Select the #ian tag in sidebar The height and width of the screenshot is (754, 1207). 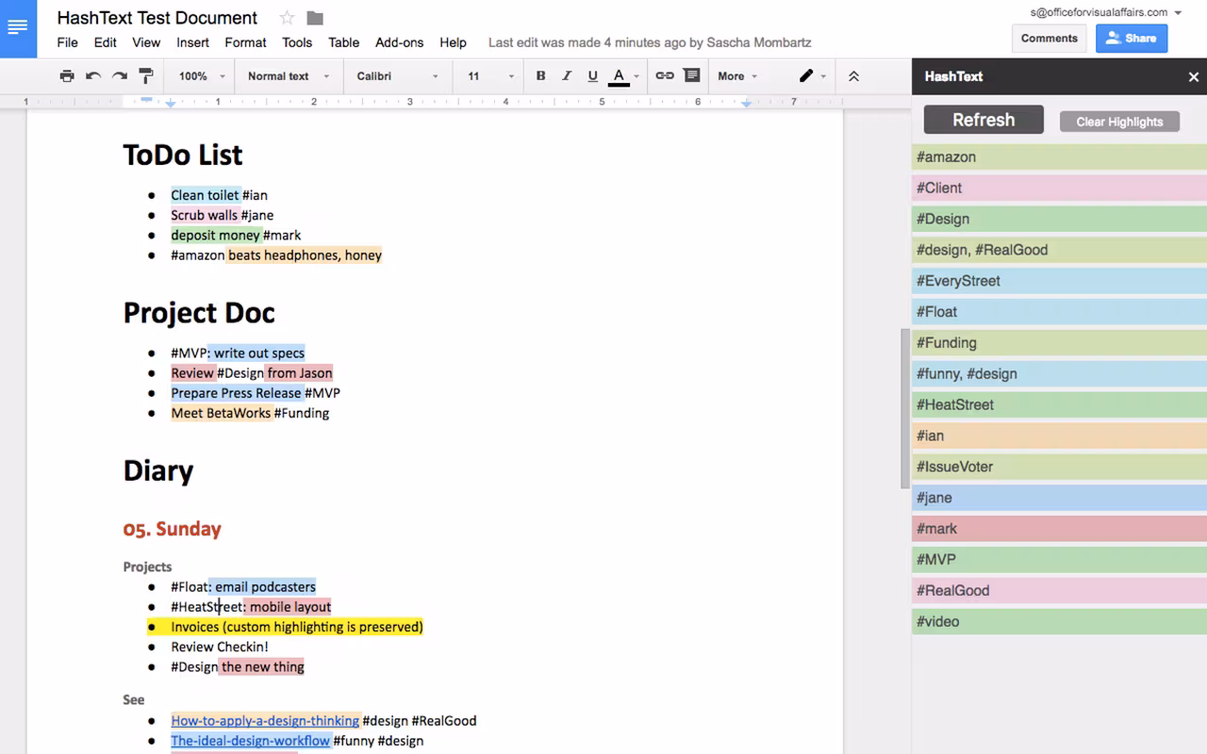1059,435
